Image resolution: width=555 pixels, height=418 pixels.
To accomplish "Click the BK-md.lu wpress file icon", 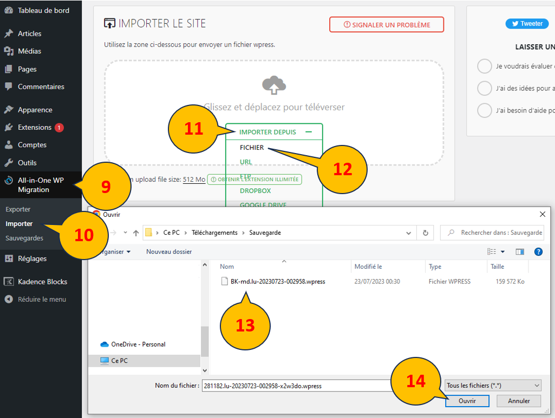I will point(224,281).
